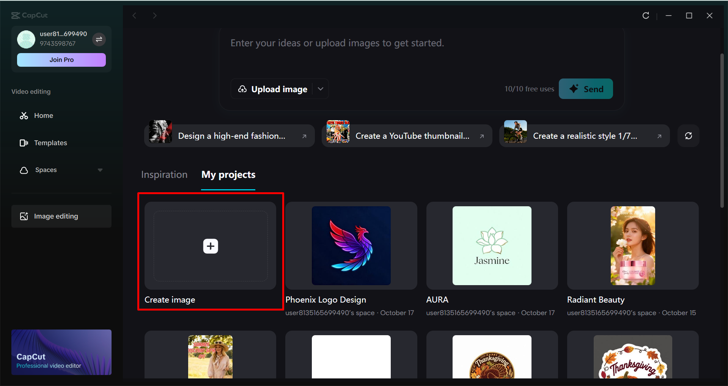This screenshot has width=728, height=386.
Task: Click the space and date line under Phoenix Logo Design
Action: pyautogui.click(x=350, y=313)
